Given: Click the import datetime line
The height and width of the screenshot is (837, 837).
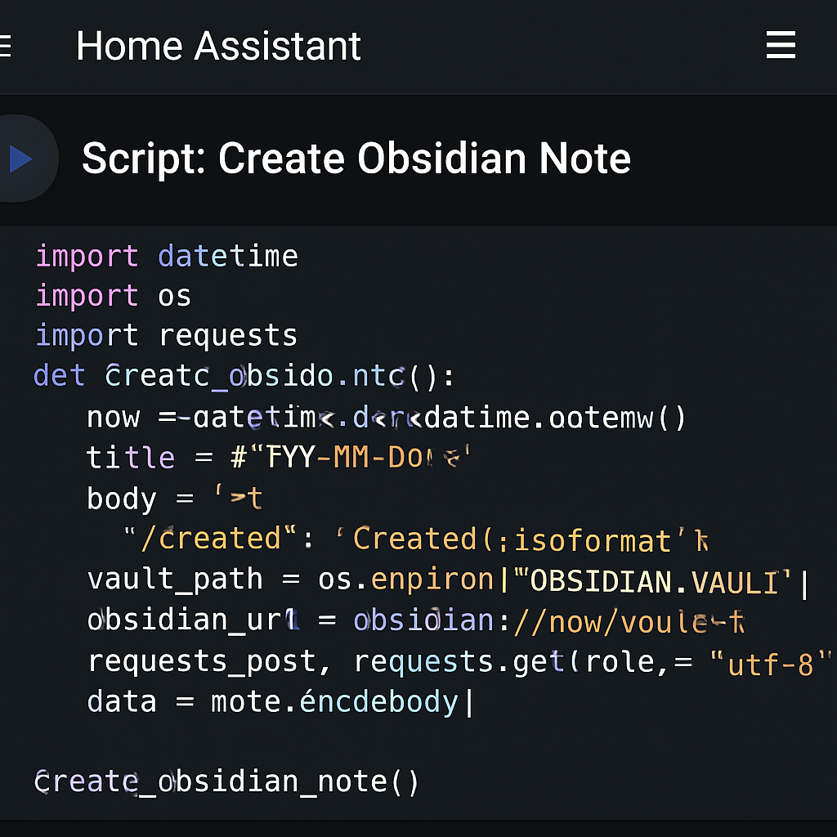Looking at the screenshot, I should (167, 256).
